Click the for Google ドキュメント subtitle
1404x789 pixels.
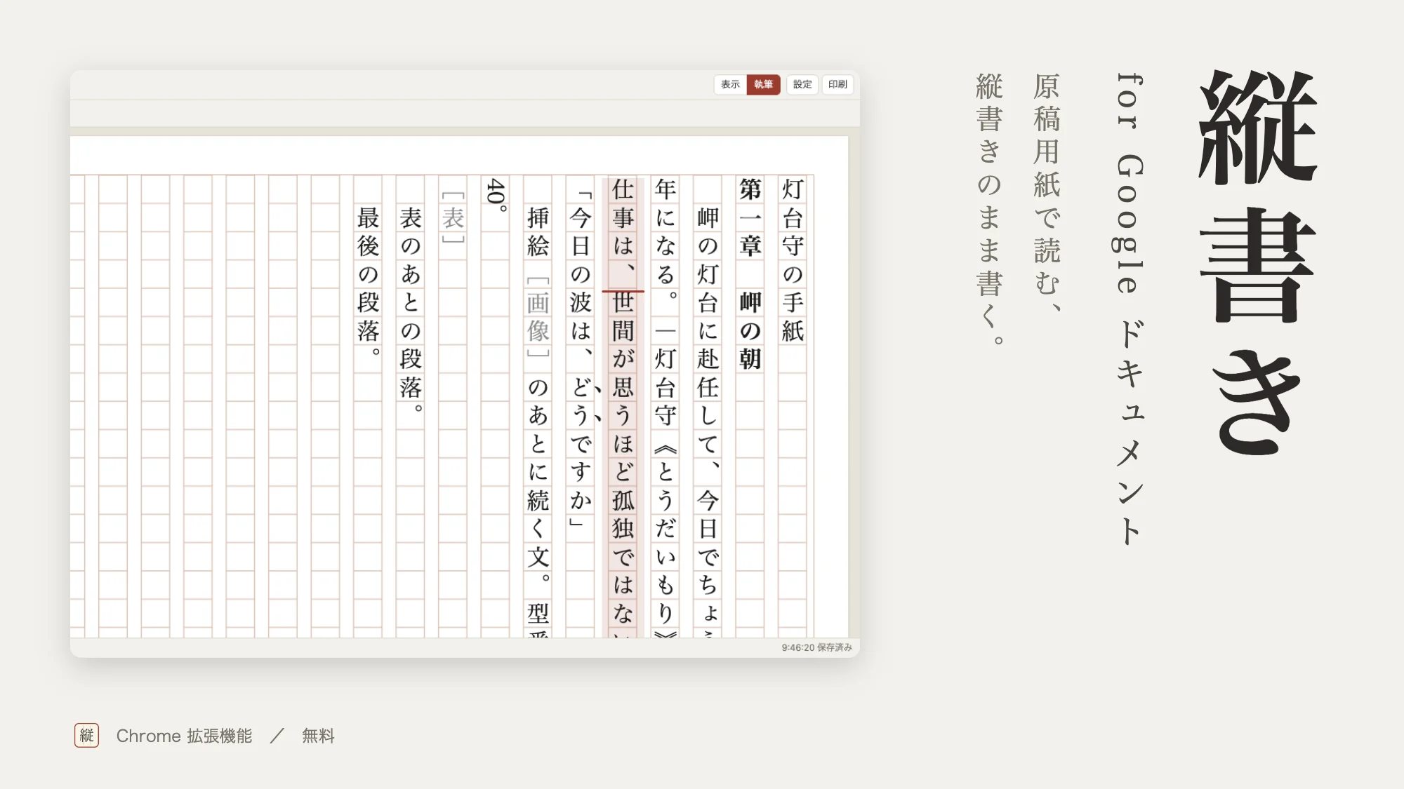point(1130,309)
